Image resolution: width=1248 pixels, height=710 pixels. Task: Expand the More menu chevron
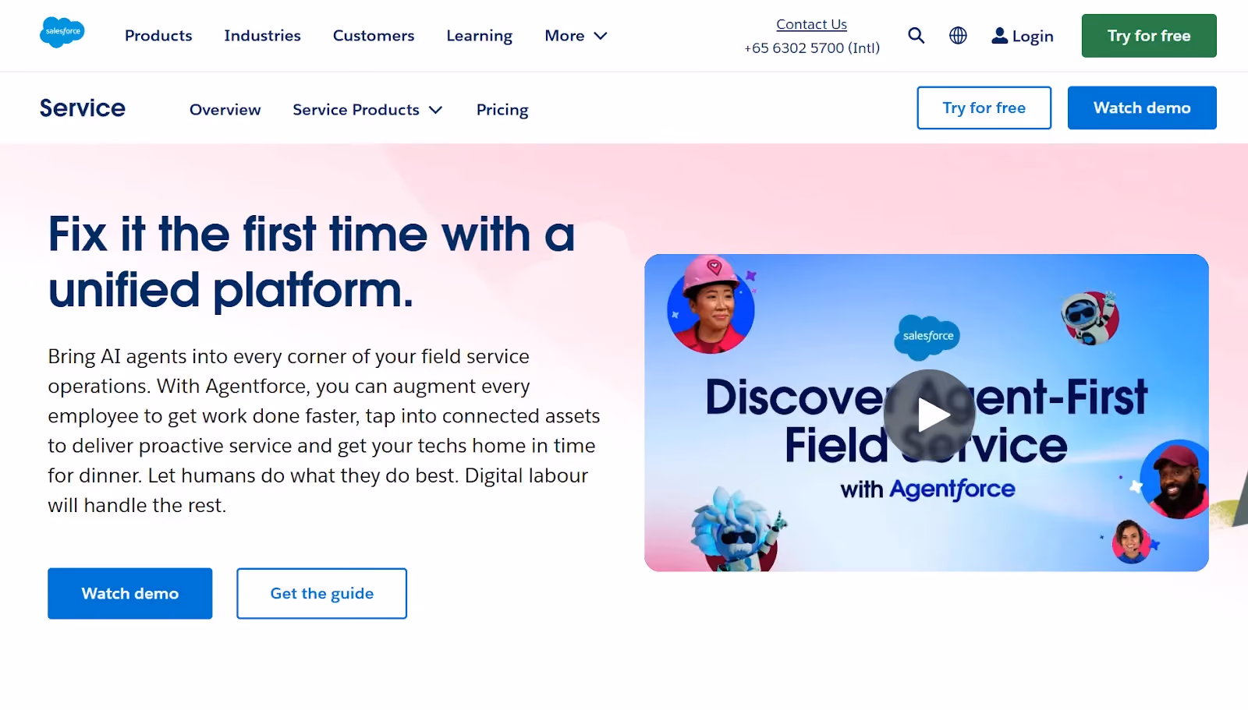pyautogui.click(x=601, y=36)
